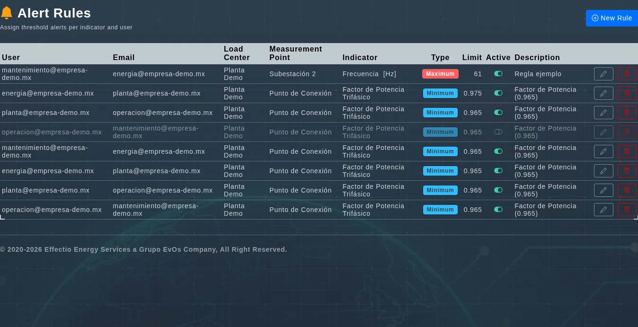This screenshot has width=638, height=327.
Task: Click the bell icon beside Alert Rules
Action: pos(7,13)
